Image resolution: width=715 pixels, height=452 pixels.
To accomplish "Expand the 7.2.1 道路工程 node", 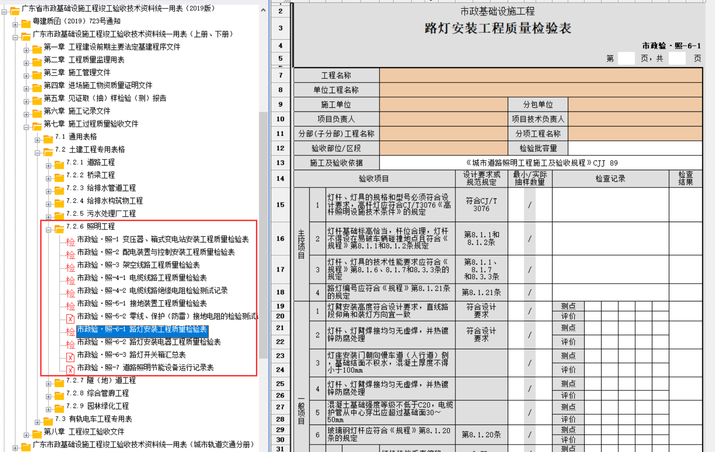I will (49, 166).
